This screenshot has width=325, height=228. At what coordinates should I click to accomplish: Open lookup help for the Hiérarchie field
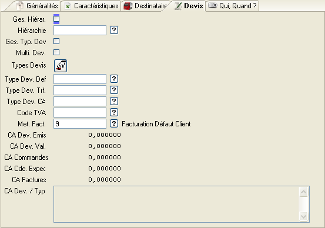114,30
